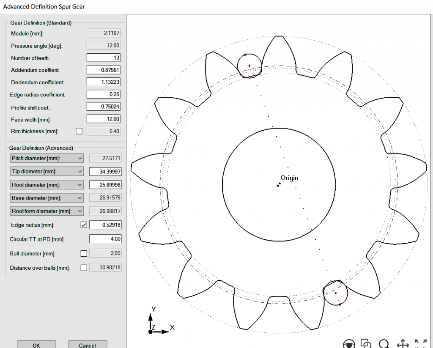Viewport: 433px width, 348px height.
Task: Tick the Distance over balls checkbox
Action: coord(84,267)
